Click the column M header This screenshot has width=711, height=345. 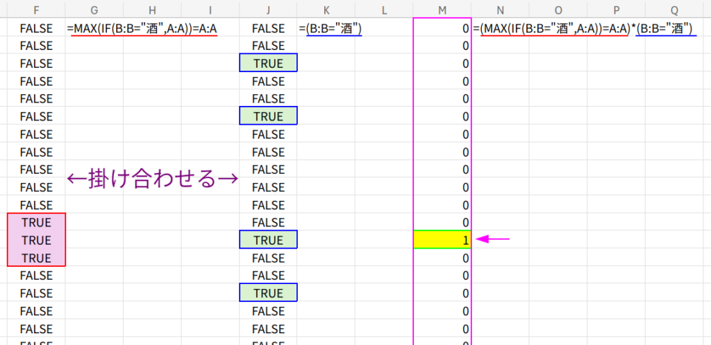pyautogui.click(x=442, y=9)
